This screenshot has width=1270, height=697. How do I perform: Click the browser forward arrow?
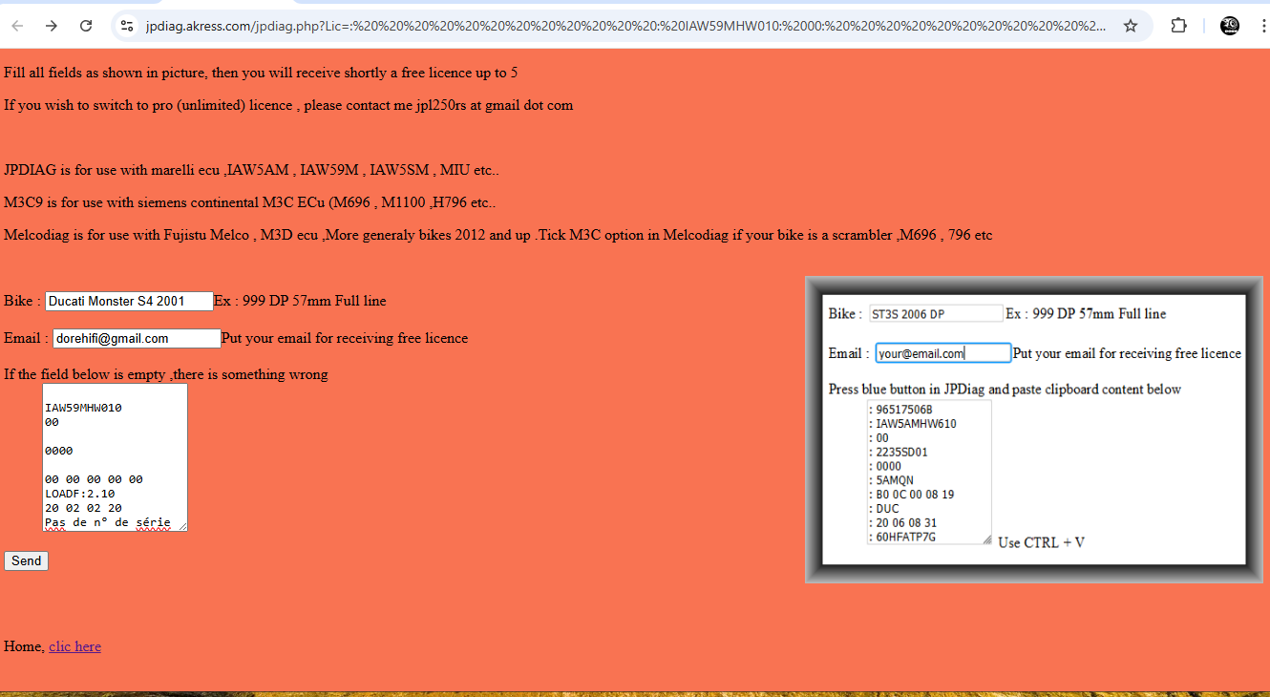point(52,26)
